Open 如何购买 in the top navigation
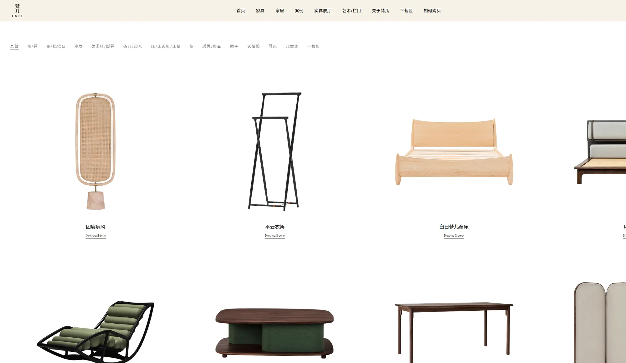Image resolution: width=626 pixels, height=363 pixels. tap(432, 11)
